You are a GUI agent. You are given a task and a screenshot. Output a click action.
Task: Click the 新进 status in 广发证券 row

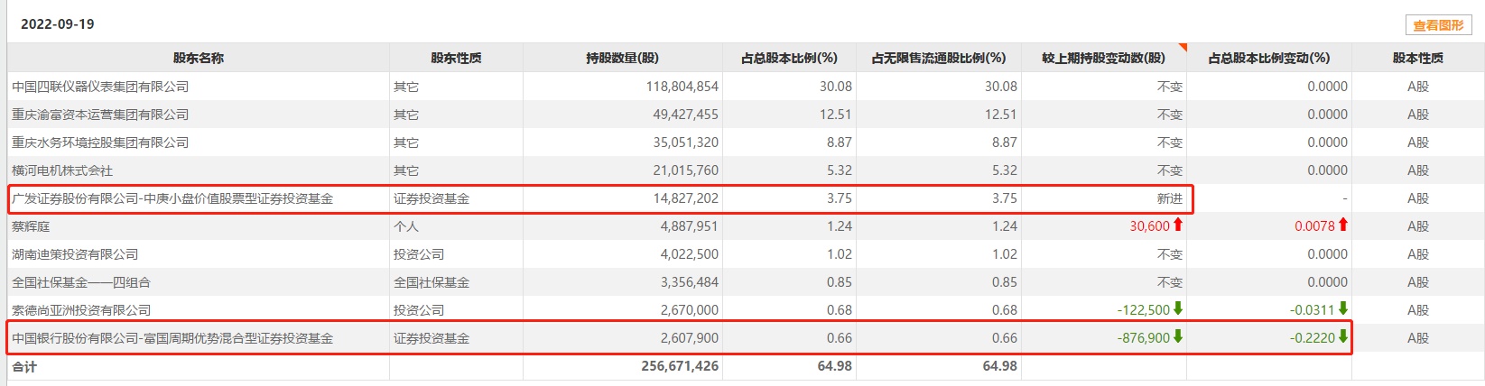click(1170, 198)
